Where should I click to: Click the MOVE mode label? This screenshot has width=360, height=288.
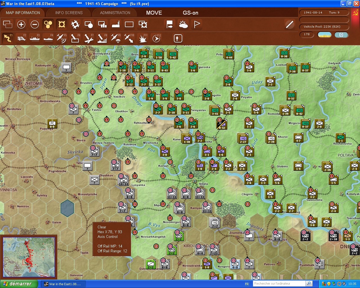tap(154, 13)
